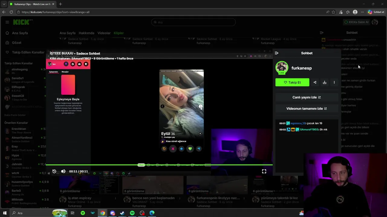
Task: Open thumbnail of furkanespnin linziyye clip
Action: [x=217, y=185]
